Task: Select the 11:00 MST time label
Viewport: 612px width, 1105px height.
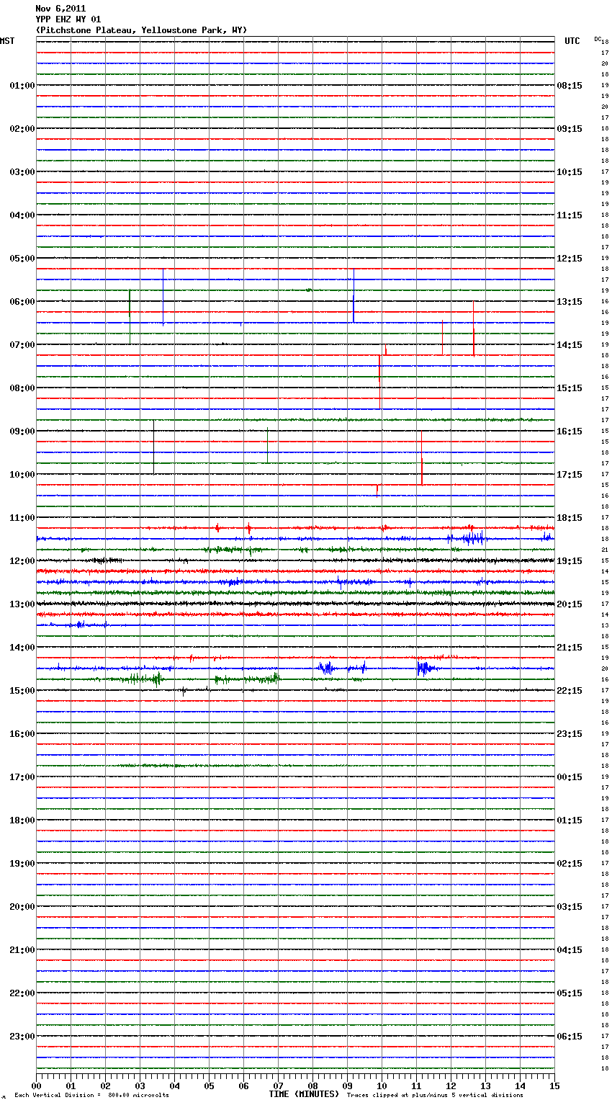Action: click(22, 518)
